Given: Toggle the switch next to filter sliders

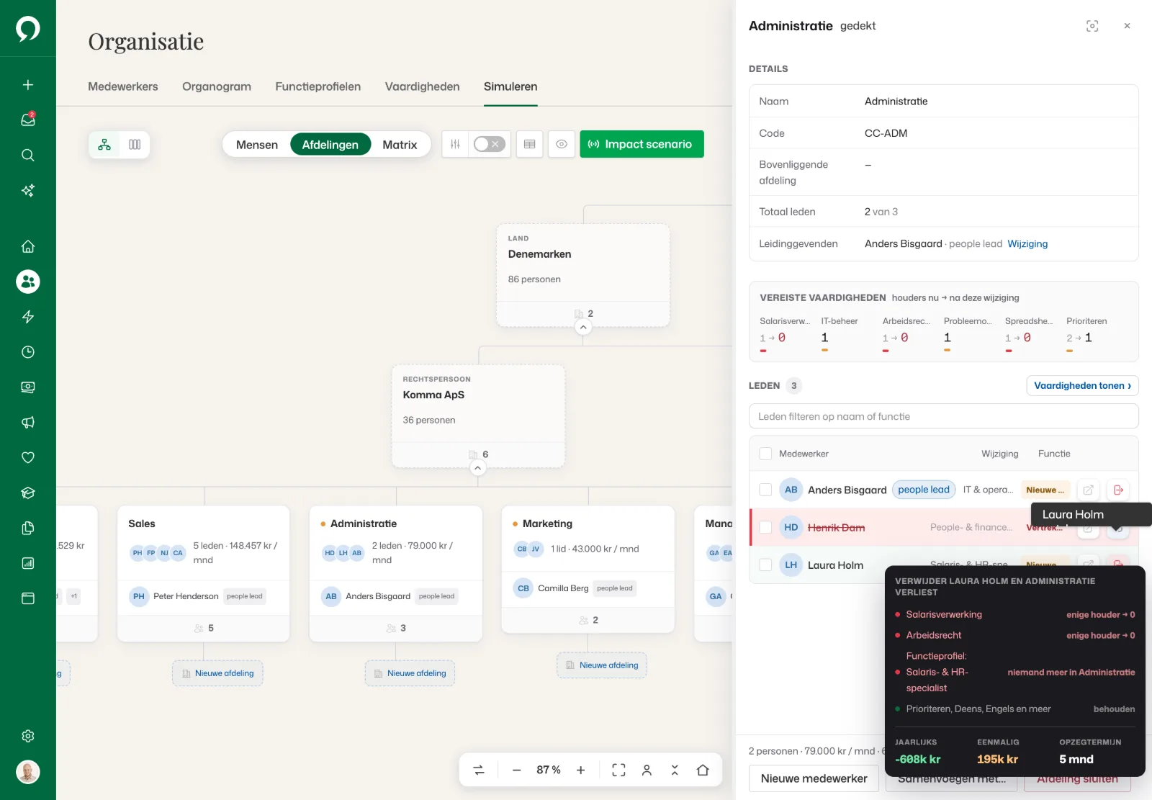Looking at the screenshot, I should [x=490, y=144].
